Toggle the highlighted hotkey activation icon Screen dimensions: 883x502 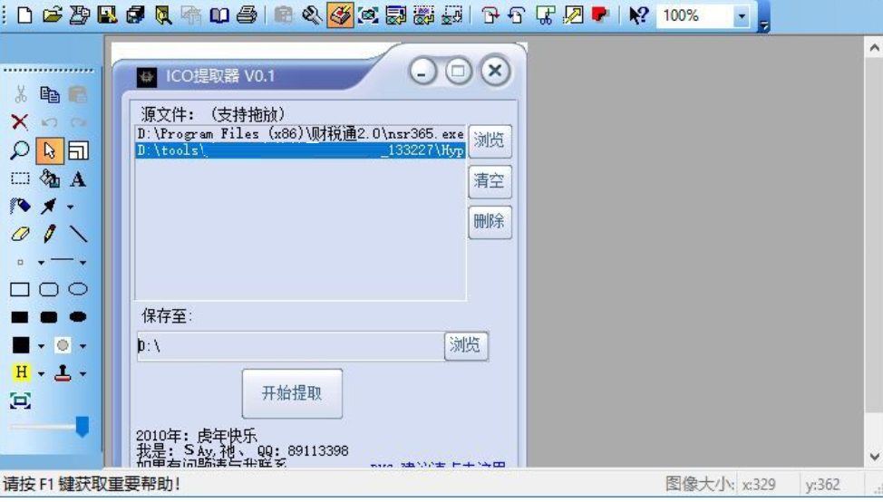pyautogui.click(x=340, y=15)
